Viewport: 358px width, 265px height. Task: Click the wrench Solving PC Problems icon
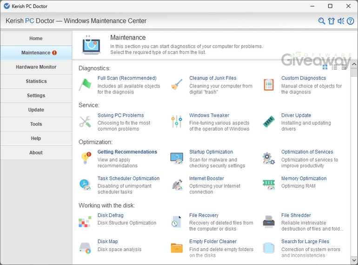click(x=85, y=121)
